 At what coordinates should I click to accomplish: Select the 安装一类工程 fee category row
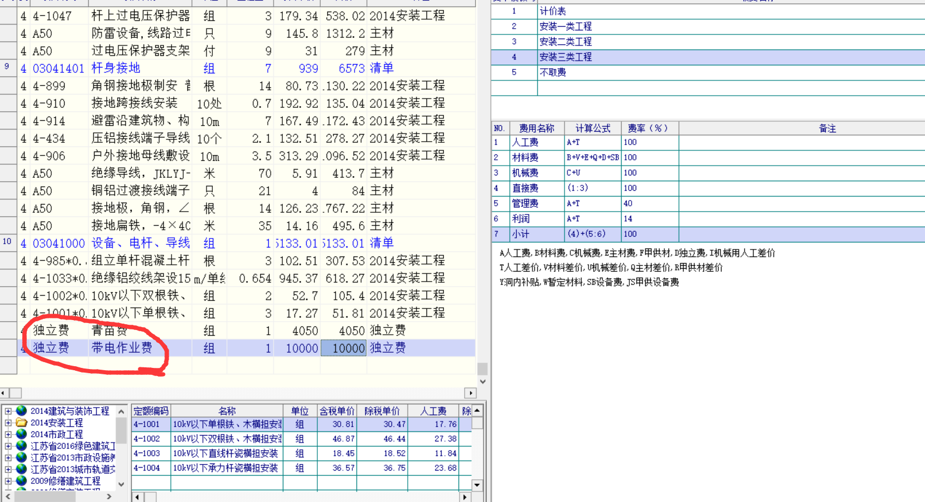click(x=707, y=26)
